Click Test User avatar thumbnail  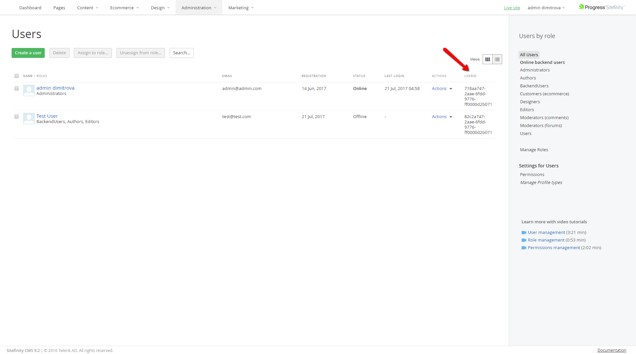(29, 118)
